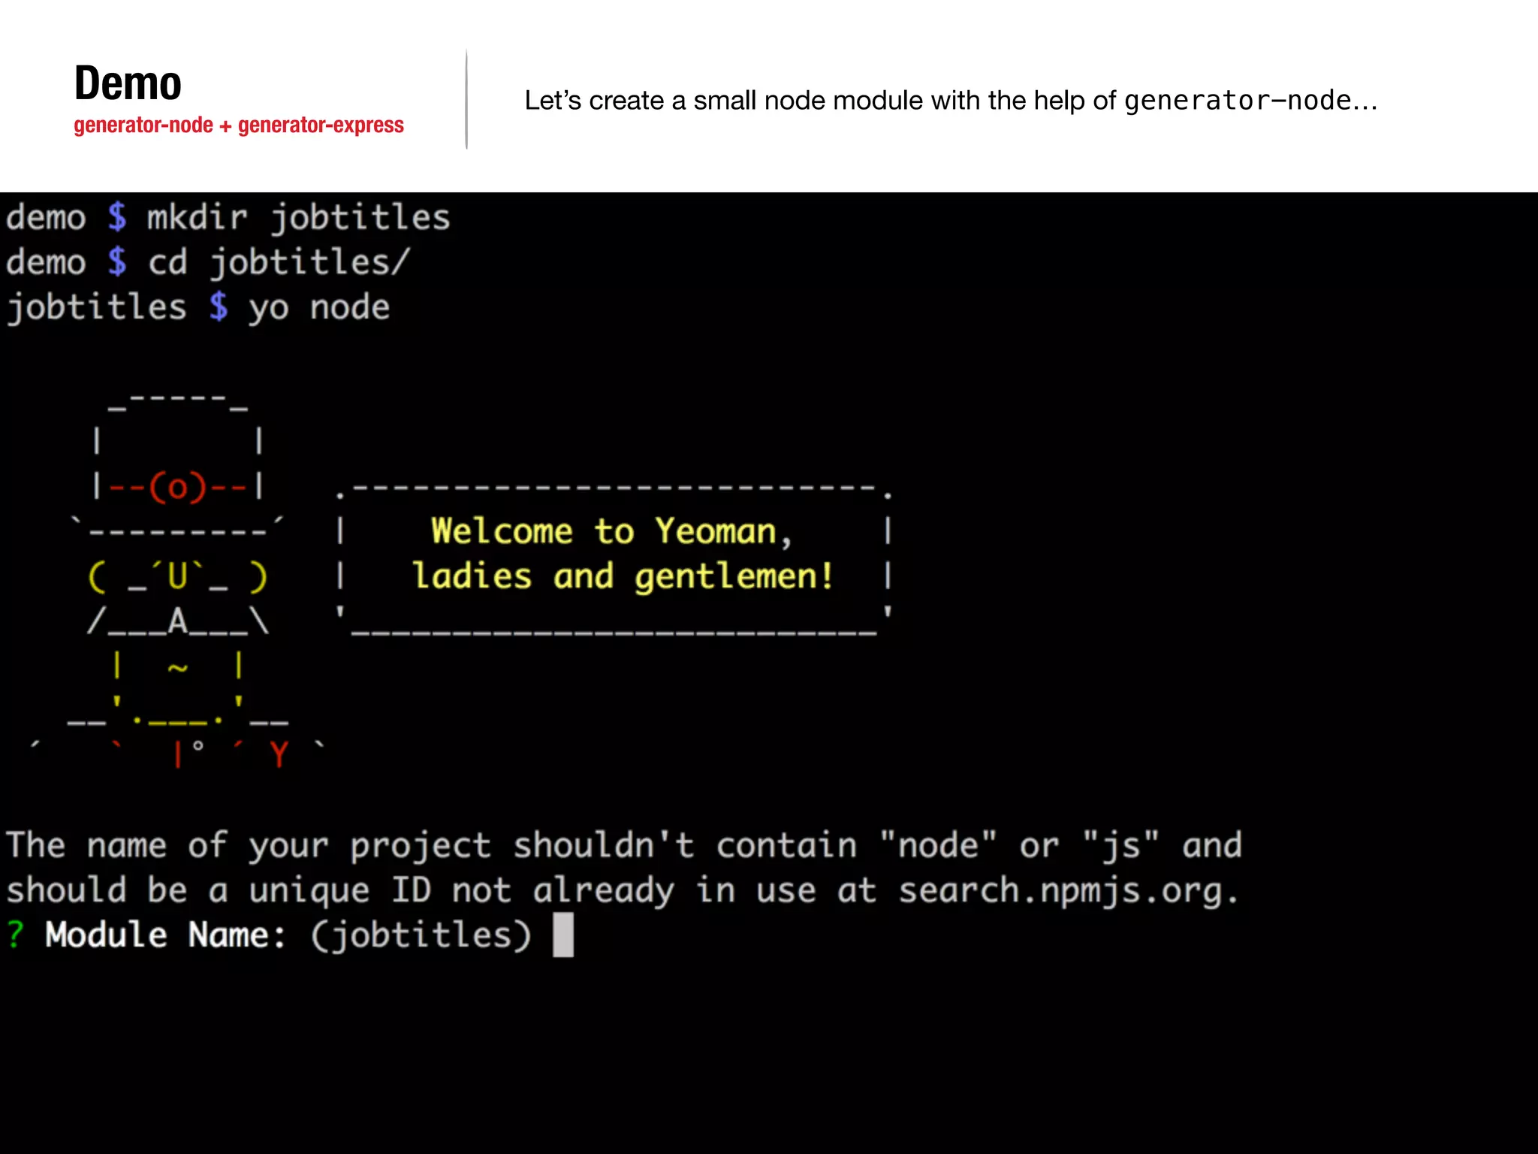The width and height of the screenshot is (1538, 1154).
Task: Click the Module Name prompt label
Action: pos(165,935)
